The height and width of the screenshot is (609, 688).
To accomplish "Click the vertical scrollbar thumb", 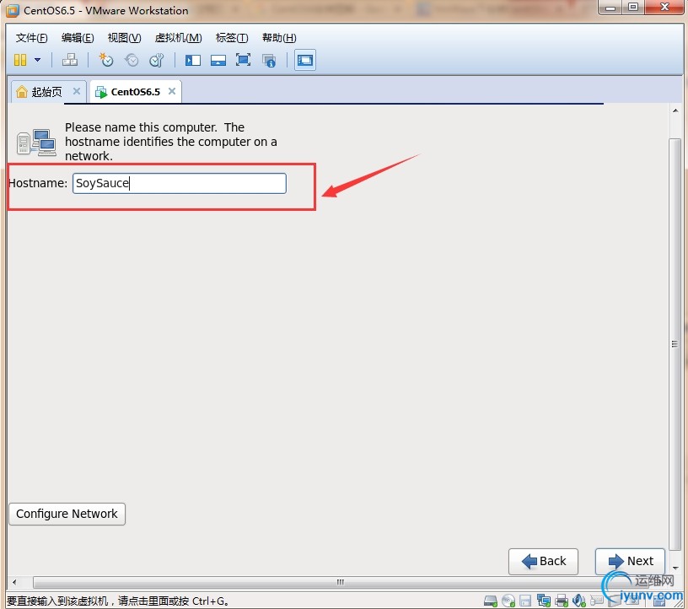I will tap(675, 344).
